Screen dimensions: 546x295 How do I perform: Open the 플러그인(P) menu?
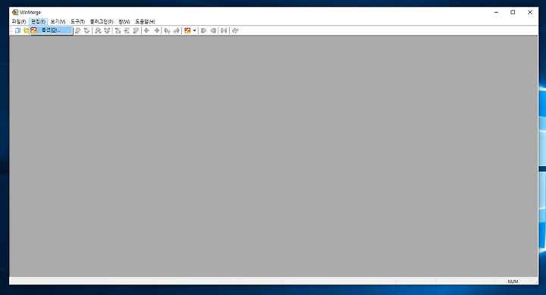click(102, 21)
